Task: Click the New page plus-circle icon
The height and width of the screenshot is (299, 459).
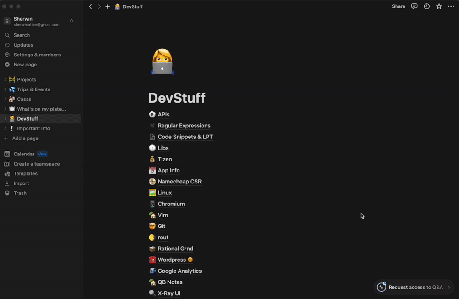Action: (7, 65)
